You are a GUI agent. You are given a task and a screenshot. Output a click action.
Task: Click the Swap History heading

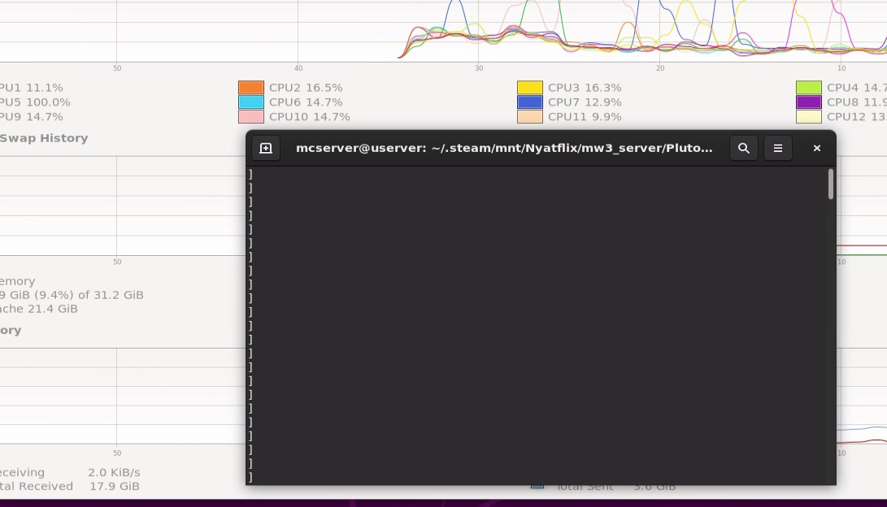[44, 138]
